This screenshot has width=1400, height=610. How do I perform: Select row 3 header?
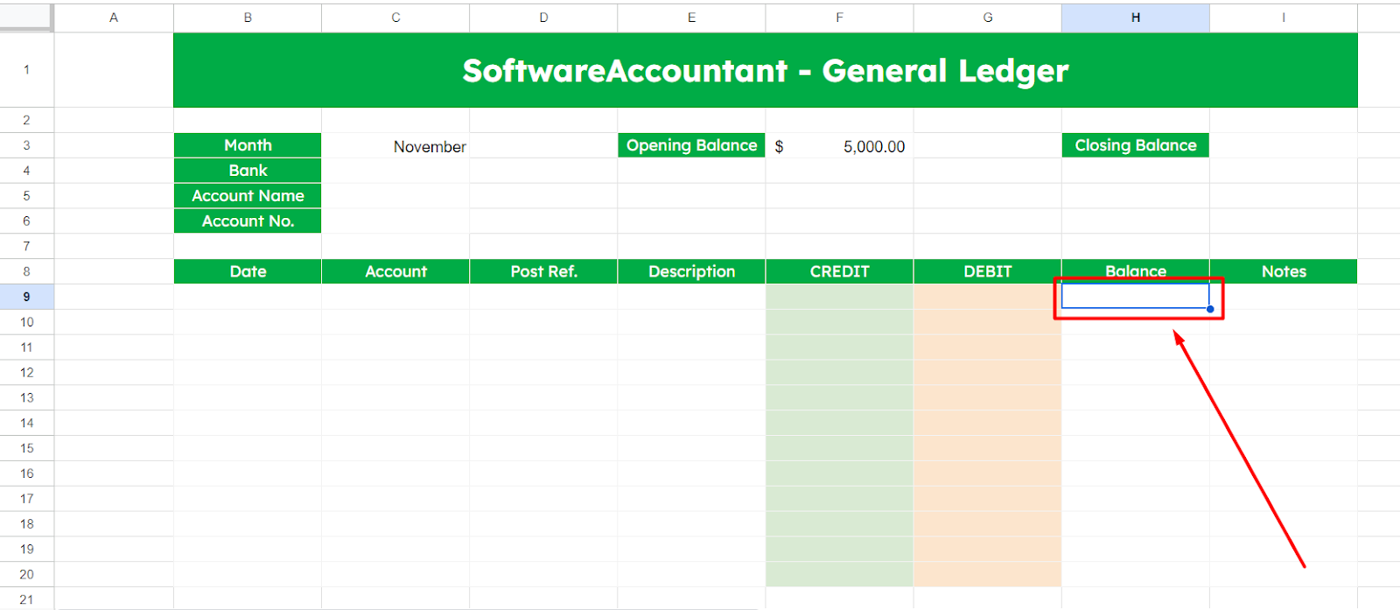pos(26,145)
